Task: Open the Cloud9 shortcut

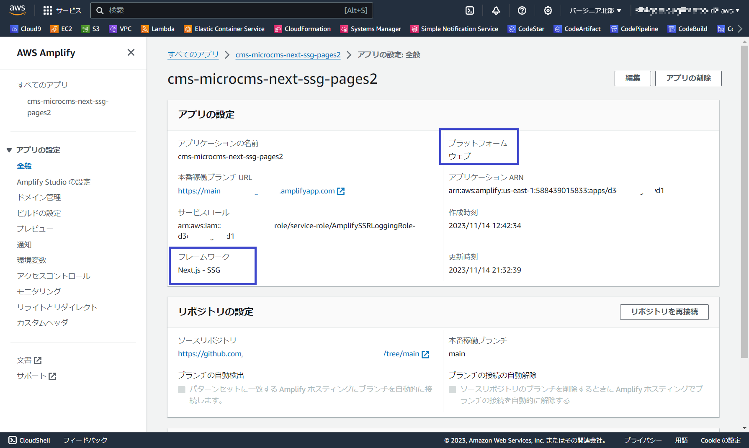Action: pyautogui.click(x=26, y=29)
